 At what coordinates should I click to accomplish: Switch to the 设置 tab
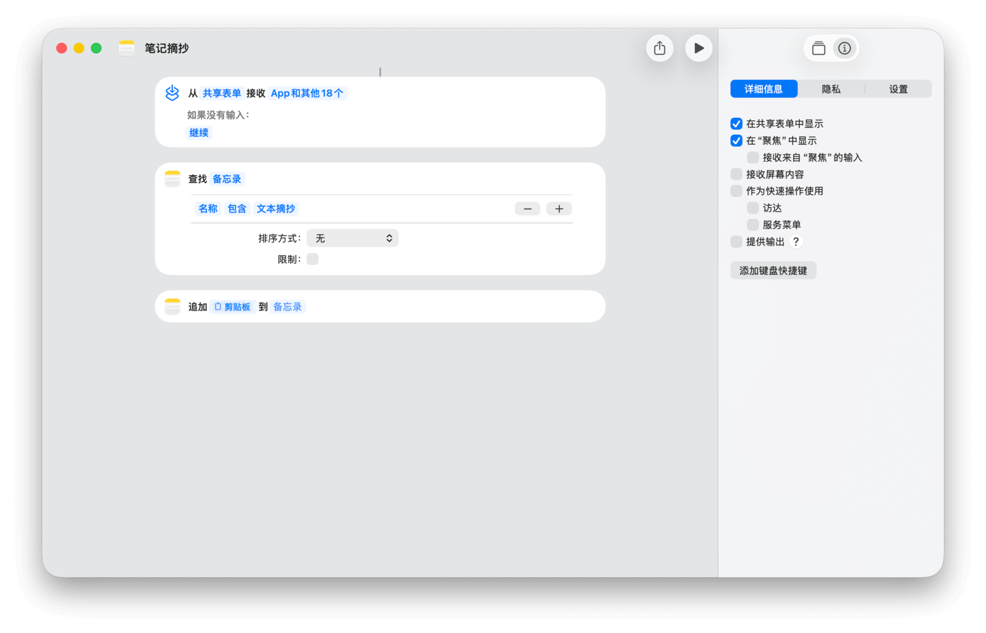tap(898, 89)
